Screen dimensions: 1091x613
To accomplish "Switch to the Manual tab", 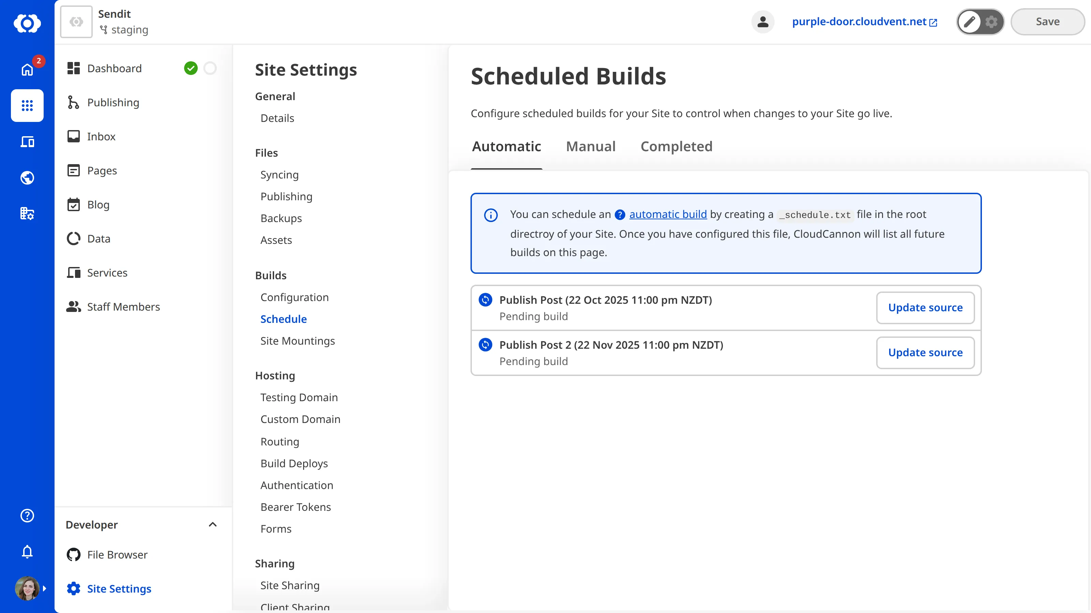I will 591,146.
